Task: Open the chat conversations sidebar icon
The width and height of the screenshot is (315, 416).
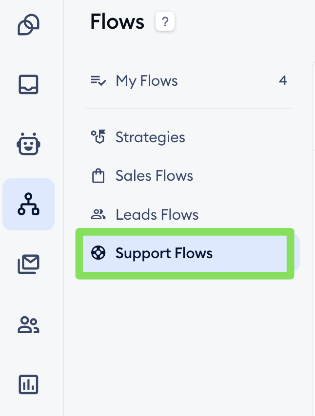Action: (x=28, y=25)
